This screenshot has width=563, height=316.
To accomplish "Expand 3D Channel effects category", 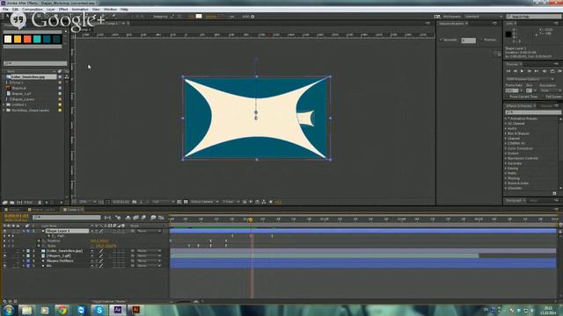I will (x=506, y=123).
